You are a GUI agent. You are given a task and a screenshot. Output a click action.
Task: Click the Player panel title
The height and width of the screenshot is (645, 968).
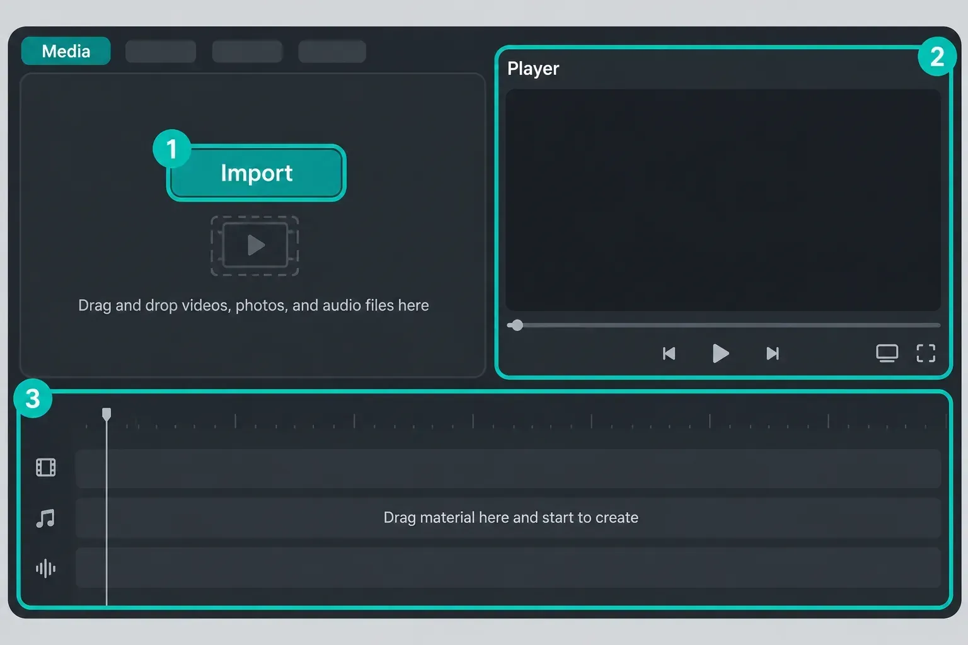pos(533,69)
